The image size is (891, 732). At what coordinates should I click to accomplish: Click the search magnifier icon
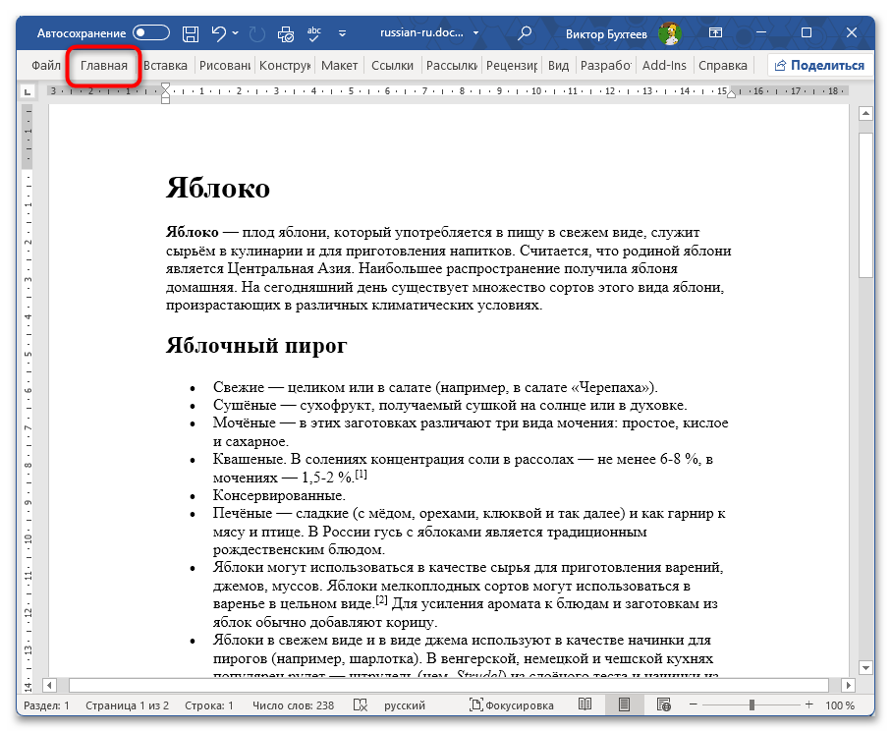[524, 33]
